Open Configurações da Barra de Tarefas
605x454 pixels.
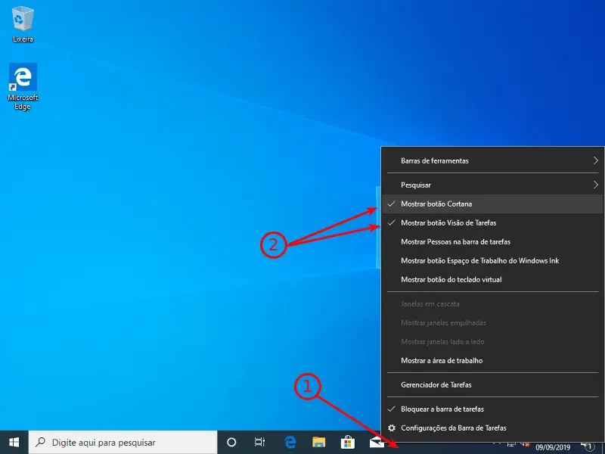coord(493,428)
